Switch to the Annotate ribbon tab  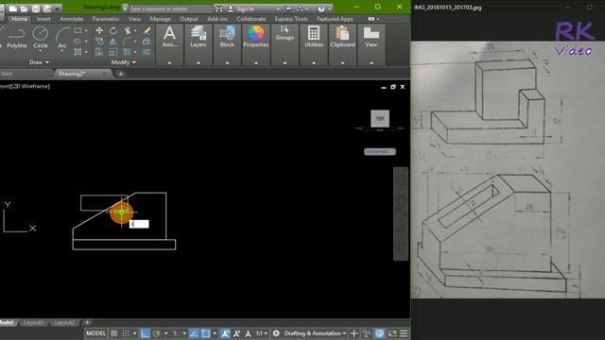(x=72, y=19)
